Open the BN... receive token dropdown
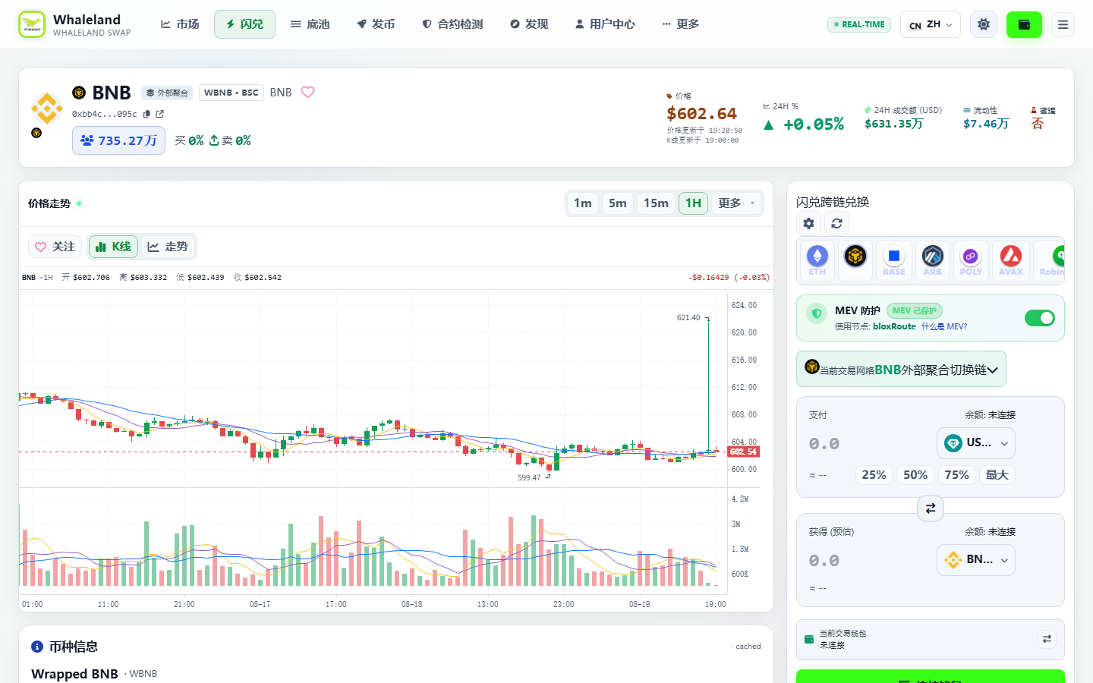Screen dimensions: 1093x683 (976, 560)
